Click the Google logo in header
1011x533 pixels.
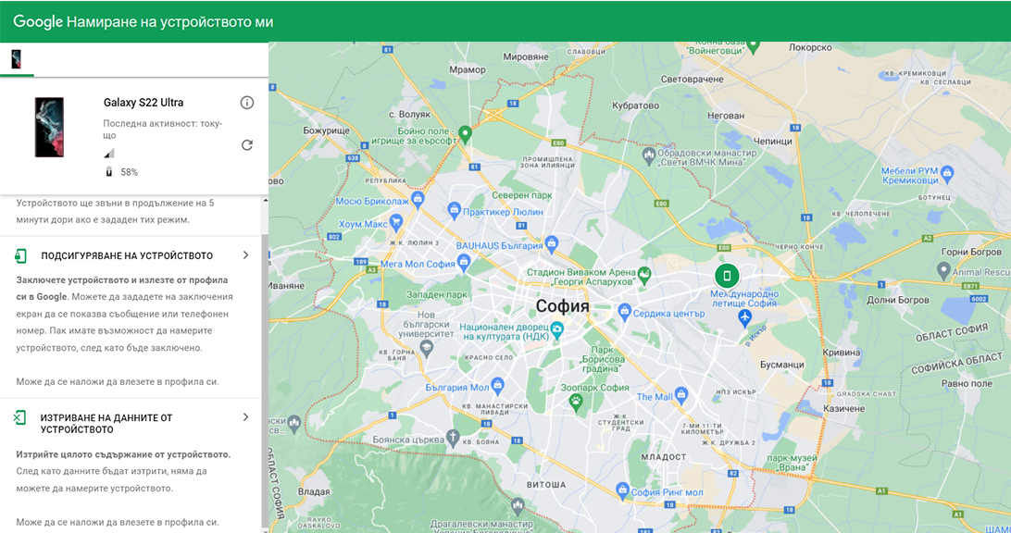(x=38, y=21)
